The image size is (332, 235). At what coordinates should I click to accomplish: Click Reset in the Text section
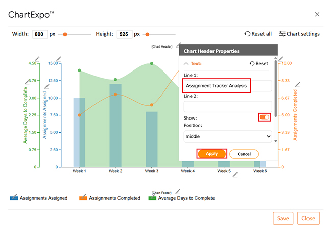[x=258, y=64]
